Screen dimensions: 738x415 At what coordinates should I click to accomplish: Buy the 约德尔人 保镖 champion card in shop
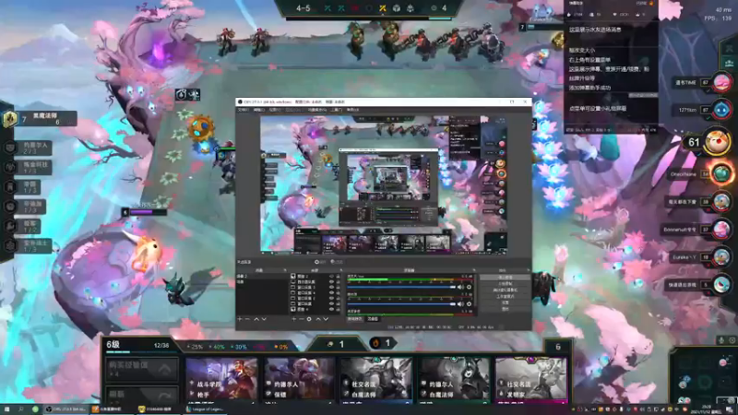299,380
